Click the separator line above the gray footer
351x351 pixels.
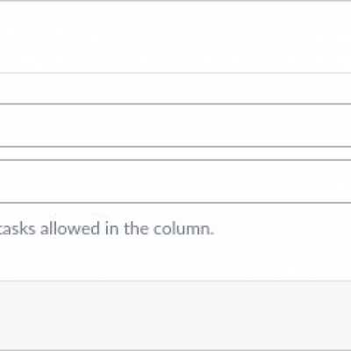[x=175, y=281]
